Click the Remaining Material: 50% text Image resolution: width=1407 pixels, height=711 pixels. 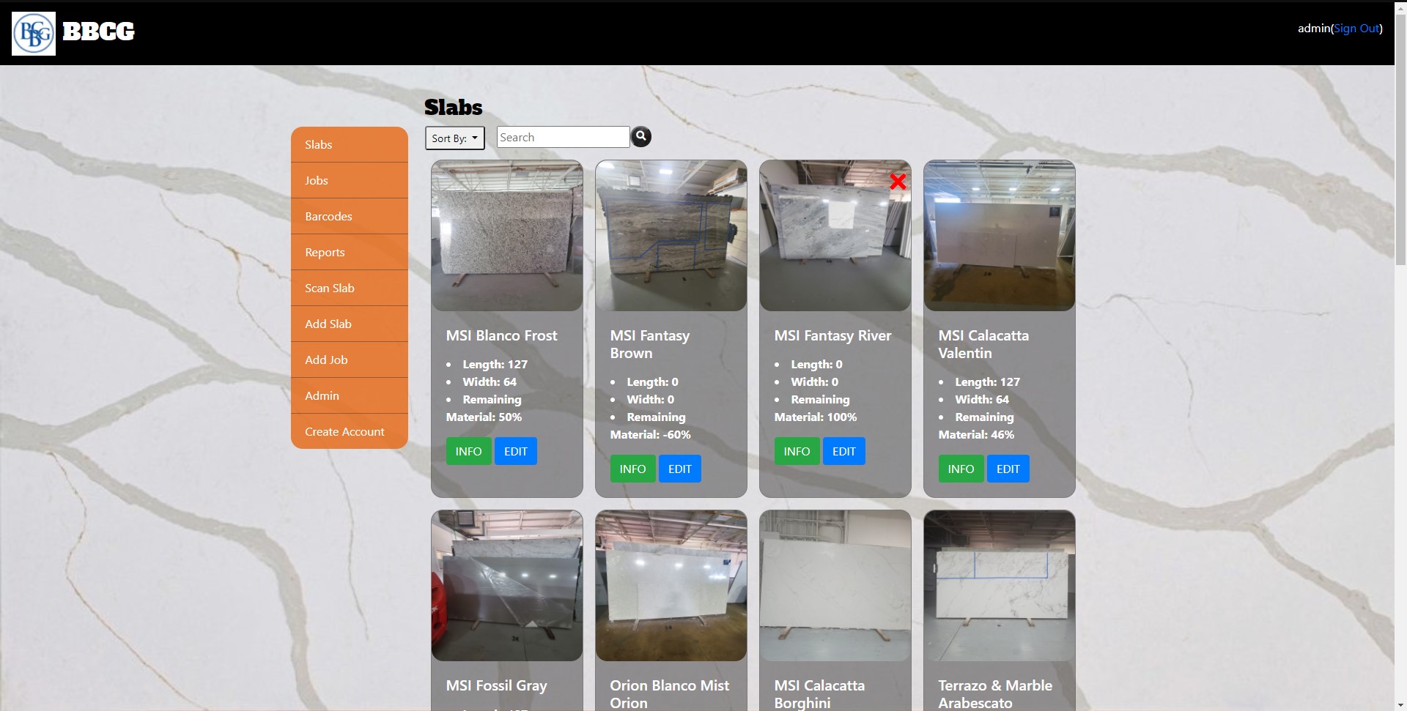tap(484, 408)
